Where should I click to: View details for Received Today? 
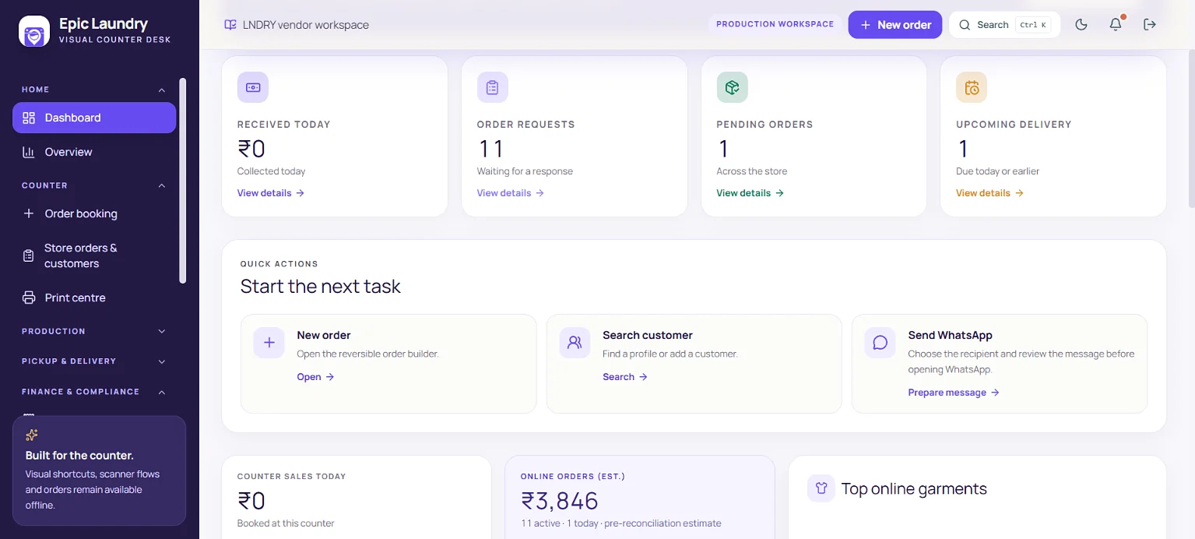[x=271, y=193]
